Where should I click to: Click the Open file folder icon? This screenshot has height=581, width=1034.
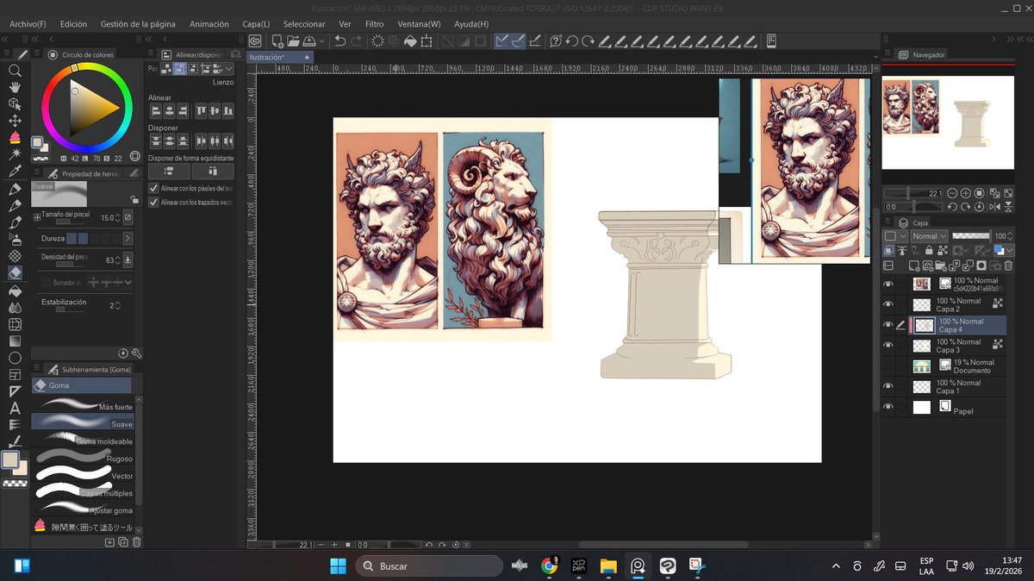[x=293, y=41]
